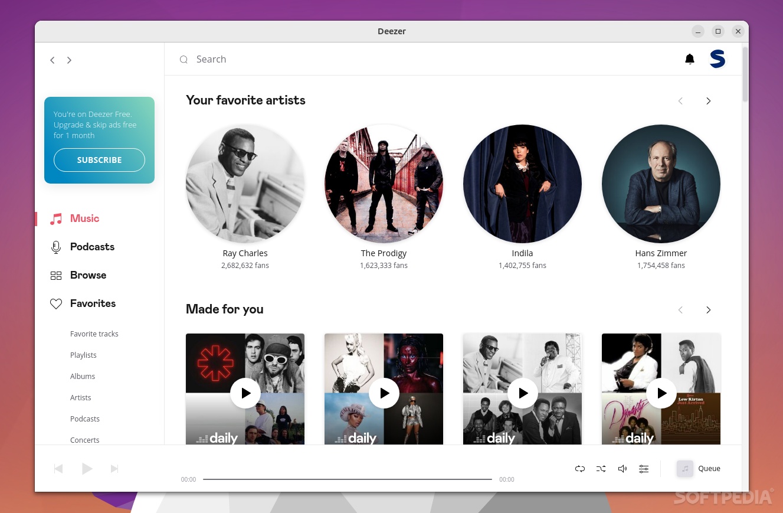Click the SUBSCRIBE button
This screenshot has height=513, width=783.
99,160
